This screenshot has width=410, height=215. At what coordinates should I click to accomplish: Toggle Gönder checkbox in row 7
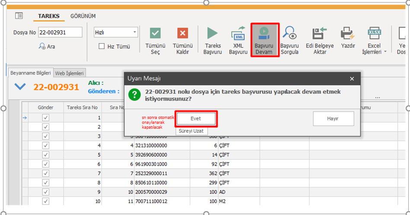[x=45, y=173]
